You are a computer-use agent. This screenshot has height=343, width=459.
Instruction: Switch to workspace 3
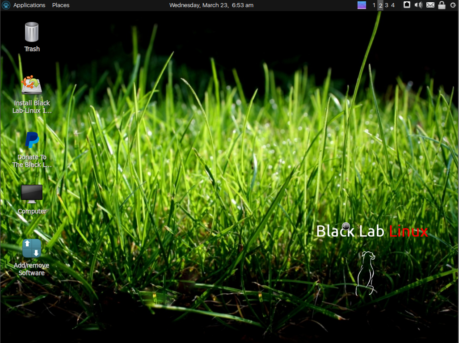pyautogui.click(x=387, y=5)
